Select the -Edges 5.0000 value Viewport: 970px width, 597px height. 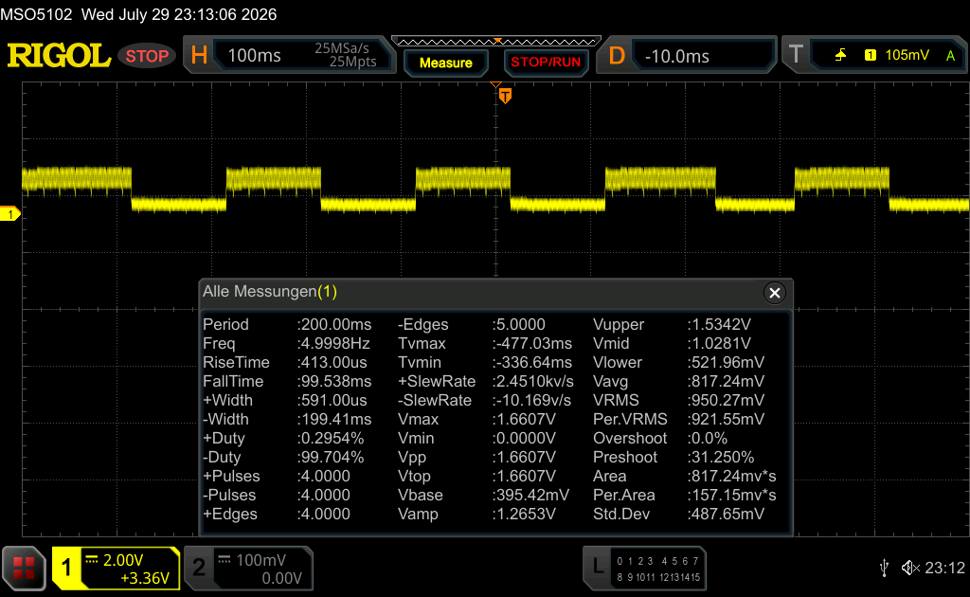coord(519,324)
